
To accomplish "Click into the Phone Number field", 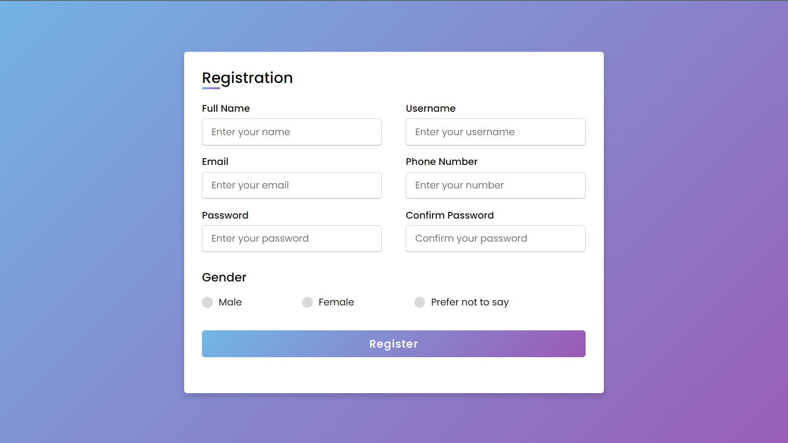I will coord(495,186).
